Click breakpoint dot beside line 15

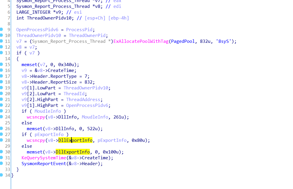click(1, 64)
